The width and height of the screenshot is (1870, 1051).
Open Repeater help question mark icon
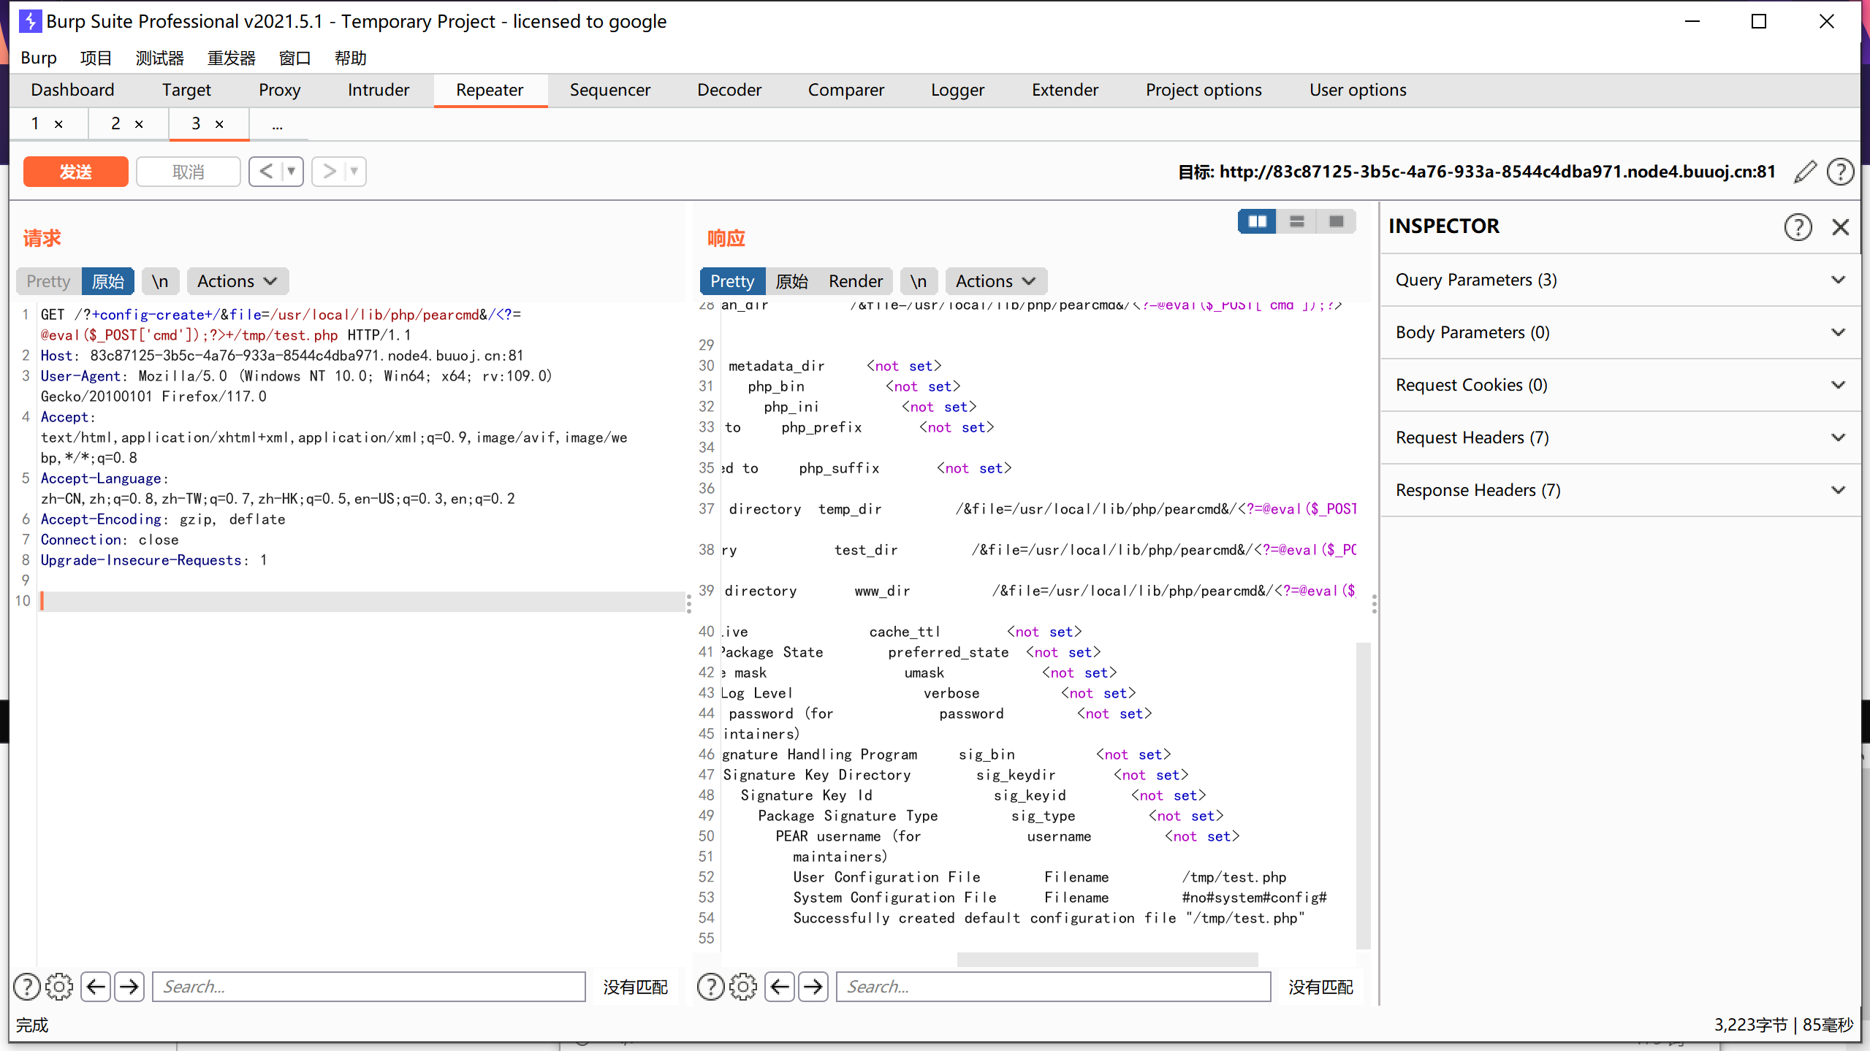pos(1840,172)
